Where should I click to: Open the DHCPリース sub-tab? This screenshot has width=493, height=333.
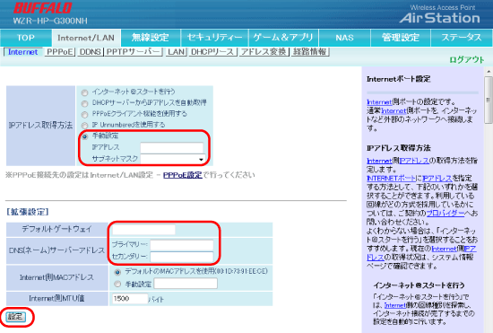[212, 52]
